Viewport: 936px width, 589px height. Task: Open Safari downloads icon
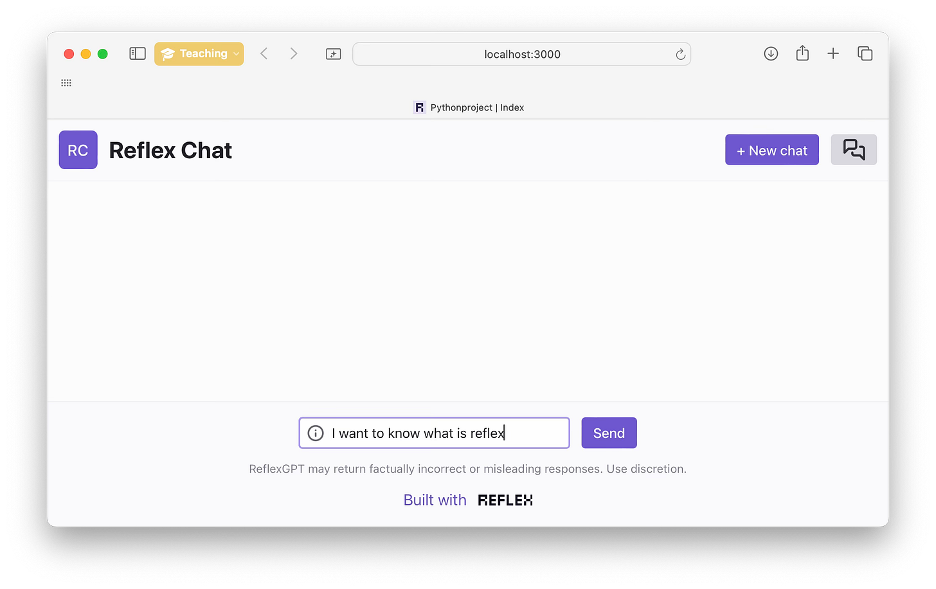[x=771, y=54]
